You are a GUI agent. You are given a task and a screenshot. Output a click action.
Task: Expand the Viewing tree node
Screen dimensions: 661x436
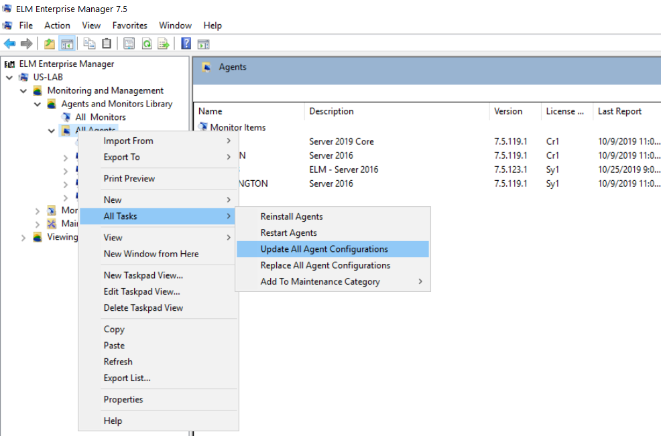(x=23, y=238)
